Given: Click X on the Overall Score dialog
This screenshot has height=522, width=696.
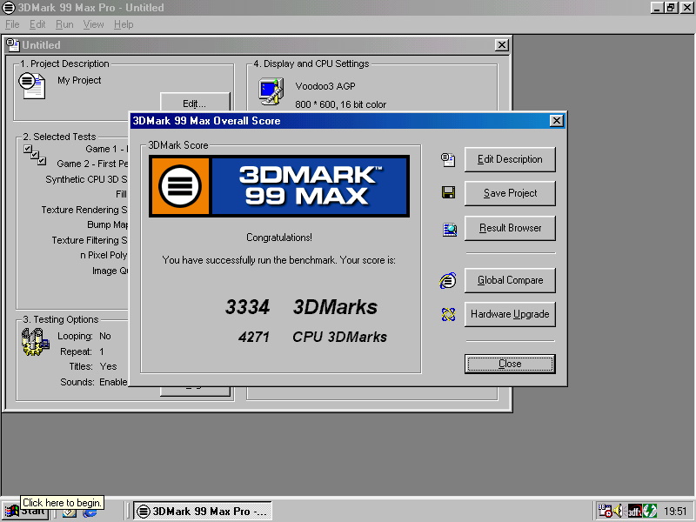Looking at the screenshot, I should point(556,121).
